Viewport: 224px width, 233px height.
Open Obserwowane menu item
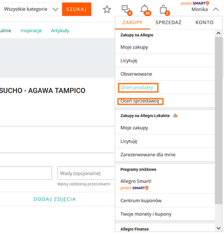[x=165, y=74]
